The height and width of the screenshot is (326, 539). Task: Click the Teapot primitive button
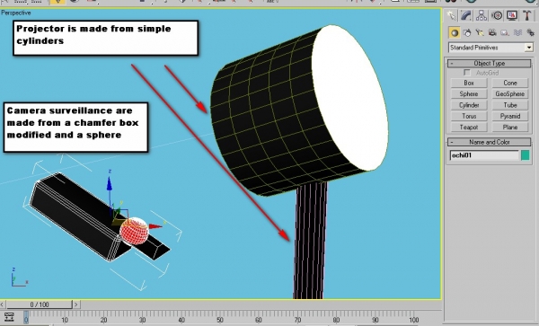coord(469,128)
